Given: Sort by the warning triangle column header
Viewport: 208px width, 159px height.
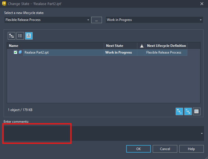Looking at the screenshot, I should pos(142,46).
